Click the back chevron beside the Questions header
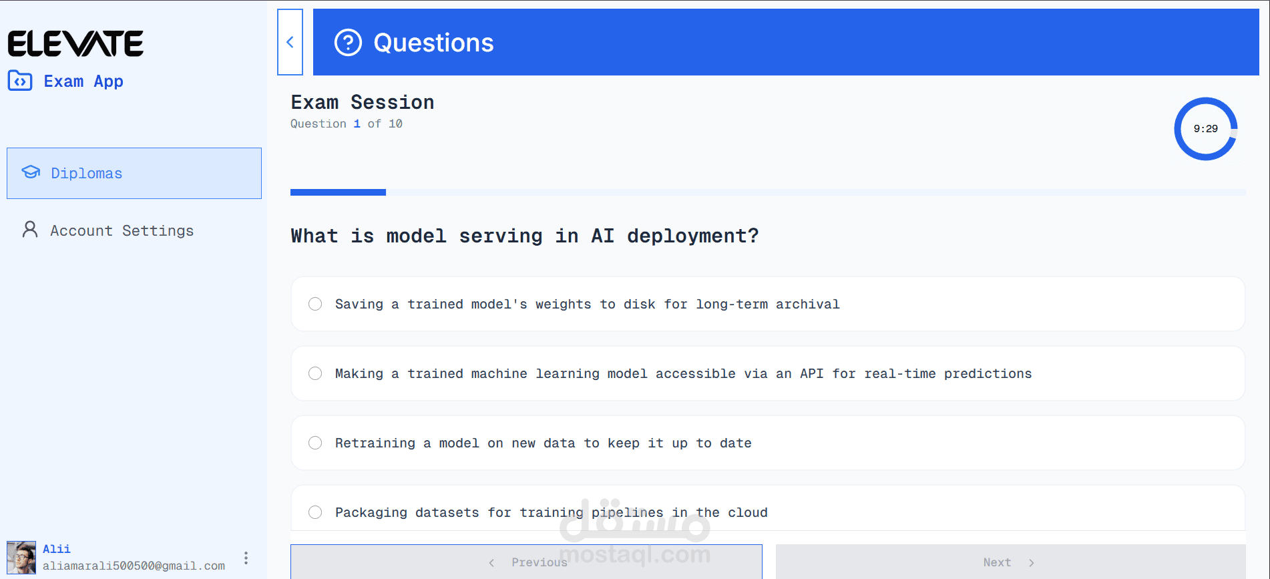 click(x=290, y=42)
